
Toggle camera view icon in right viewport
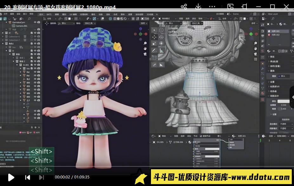coord(255,54)
